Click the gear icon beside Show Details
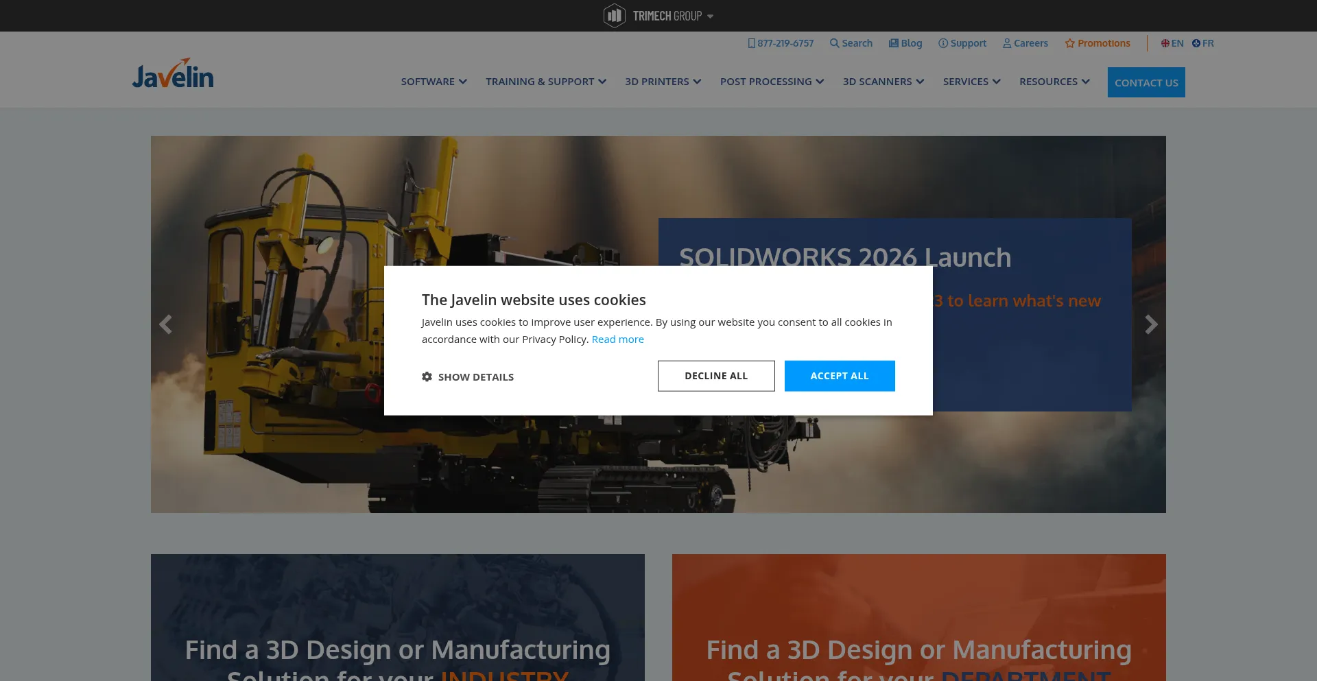Screen dimensions: 1317x681 tap(427, 377)
